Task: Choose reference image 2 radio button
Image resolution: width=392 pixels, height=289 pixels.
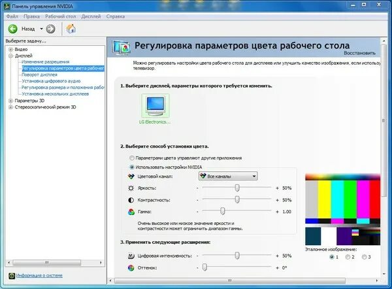Action: pyautogui.click(x=348, y=257)
